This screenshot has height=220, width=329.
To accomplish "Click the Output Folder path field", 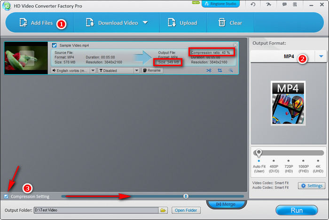I will click(96, 210).
